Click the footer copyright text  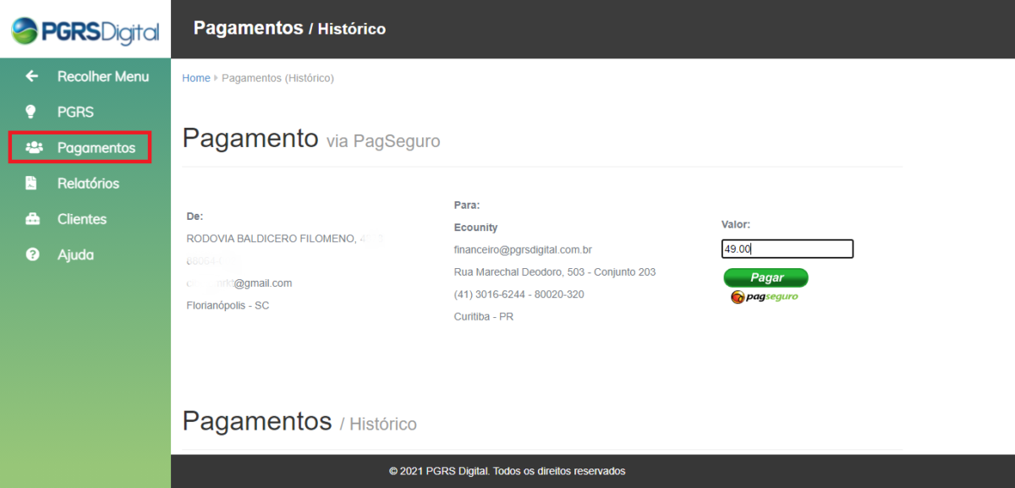coord(507,471)
